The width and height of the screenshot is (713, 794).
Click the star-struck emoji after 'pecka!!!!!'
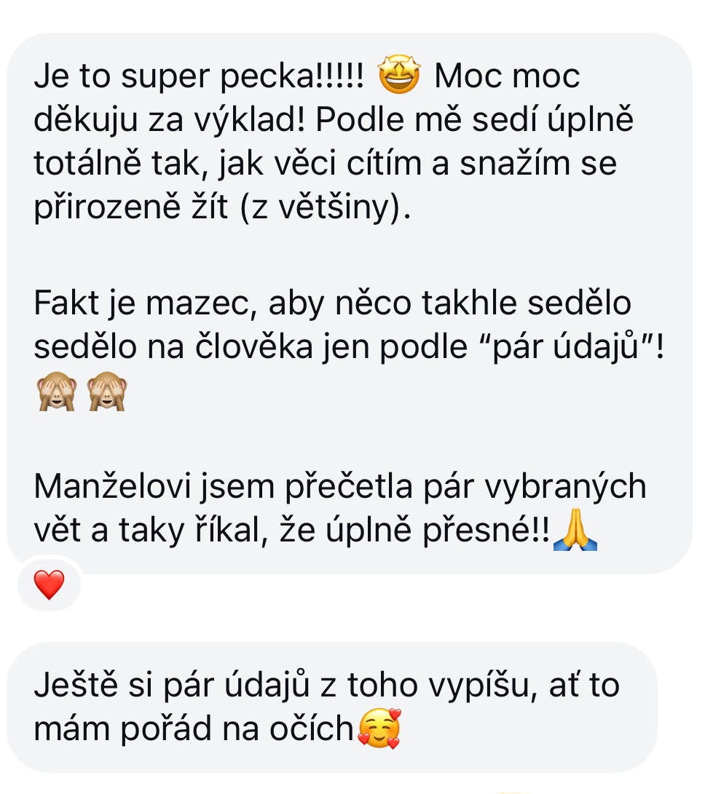point(399,75)
